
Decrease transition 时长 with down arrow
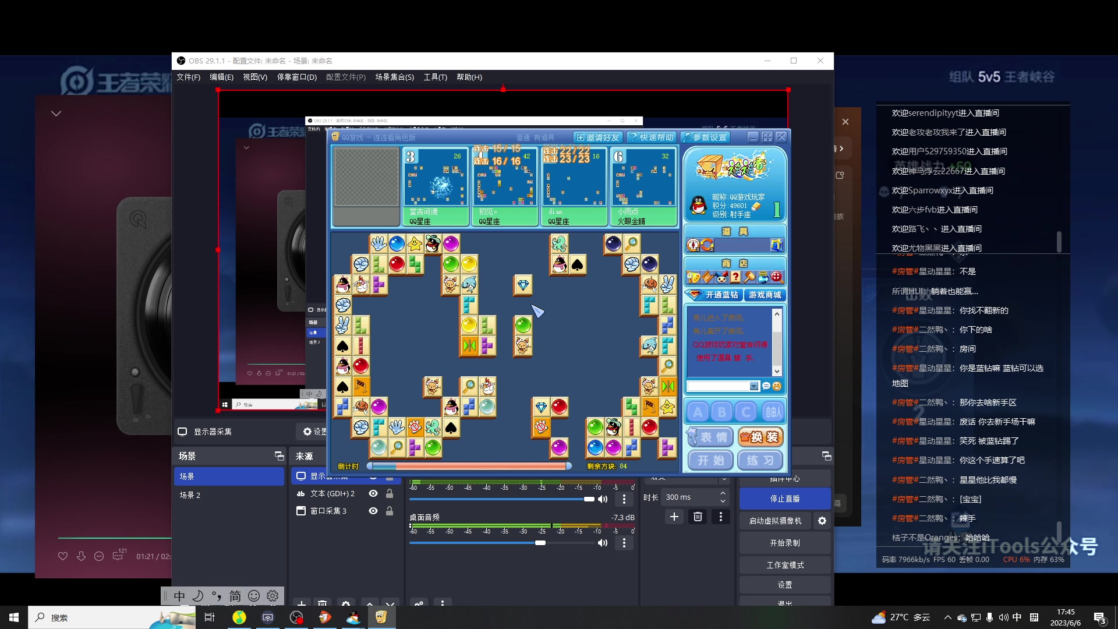[x=723, y=501]
